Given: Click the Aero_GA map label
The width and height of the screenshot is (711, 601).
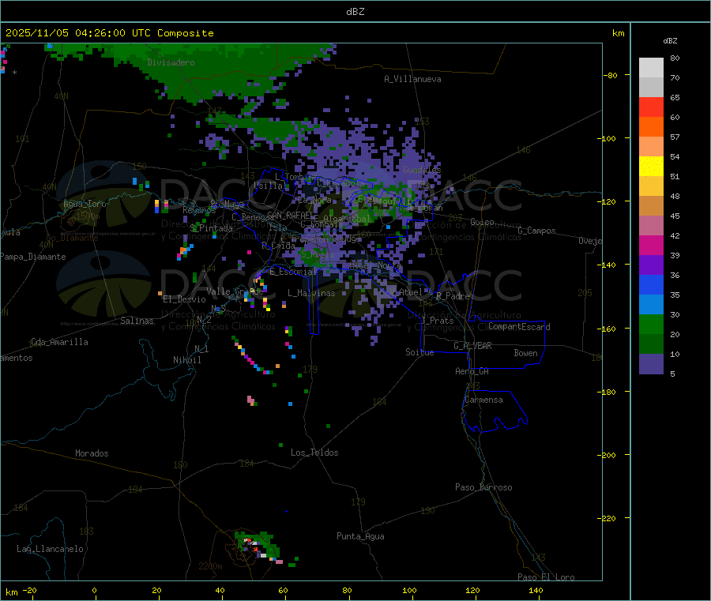Looking at the screenshot, I should [472, 371].
